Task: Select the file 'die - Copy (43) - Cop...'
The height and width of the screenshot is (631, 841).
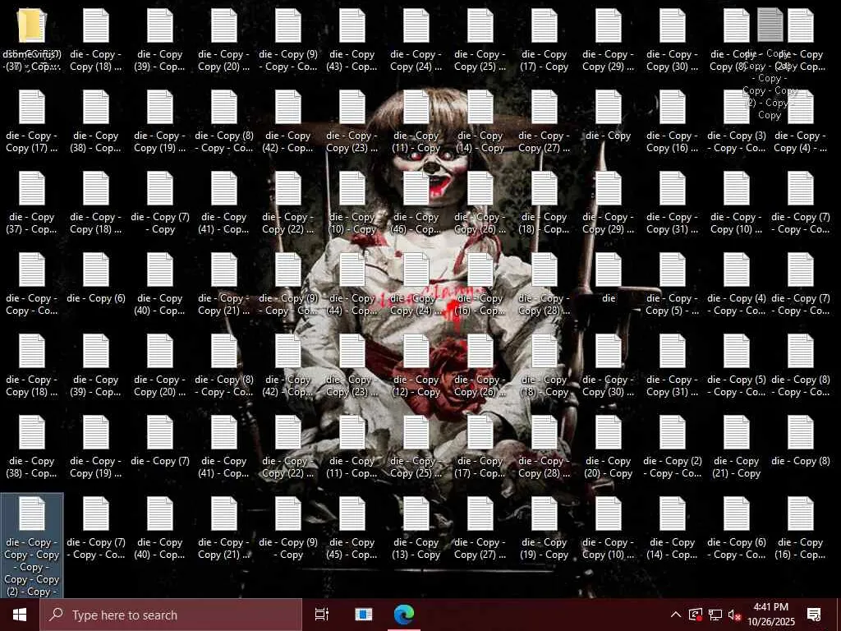Action: point(352,41)
